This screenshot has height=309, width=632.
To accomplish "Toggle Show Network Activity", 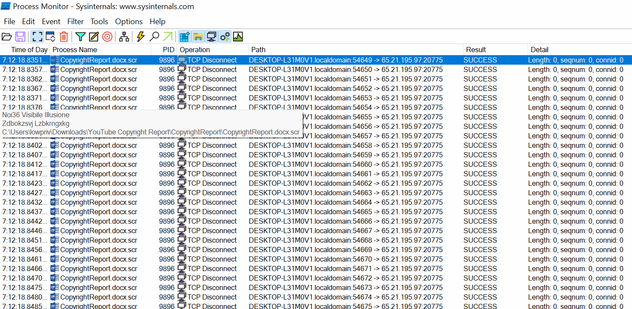I will point(211,37).
